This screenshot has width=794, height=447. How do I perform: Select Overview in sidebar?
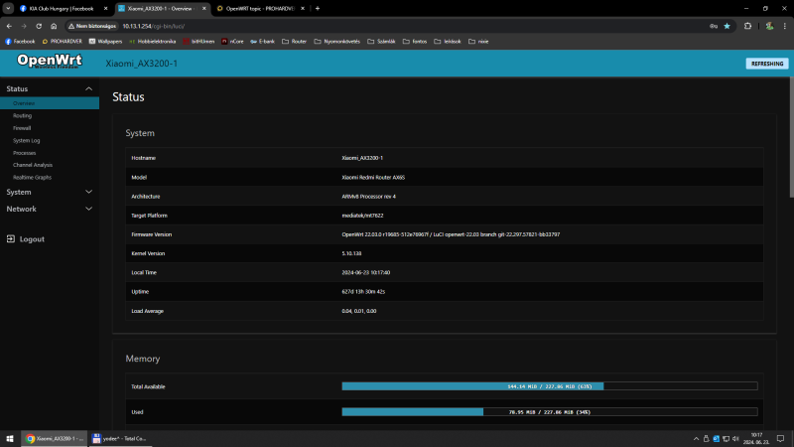[50, 103]
